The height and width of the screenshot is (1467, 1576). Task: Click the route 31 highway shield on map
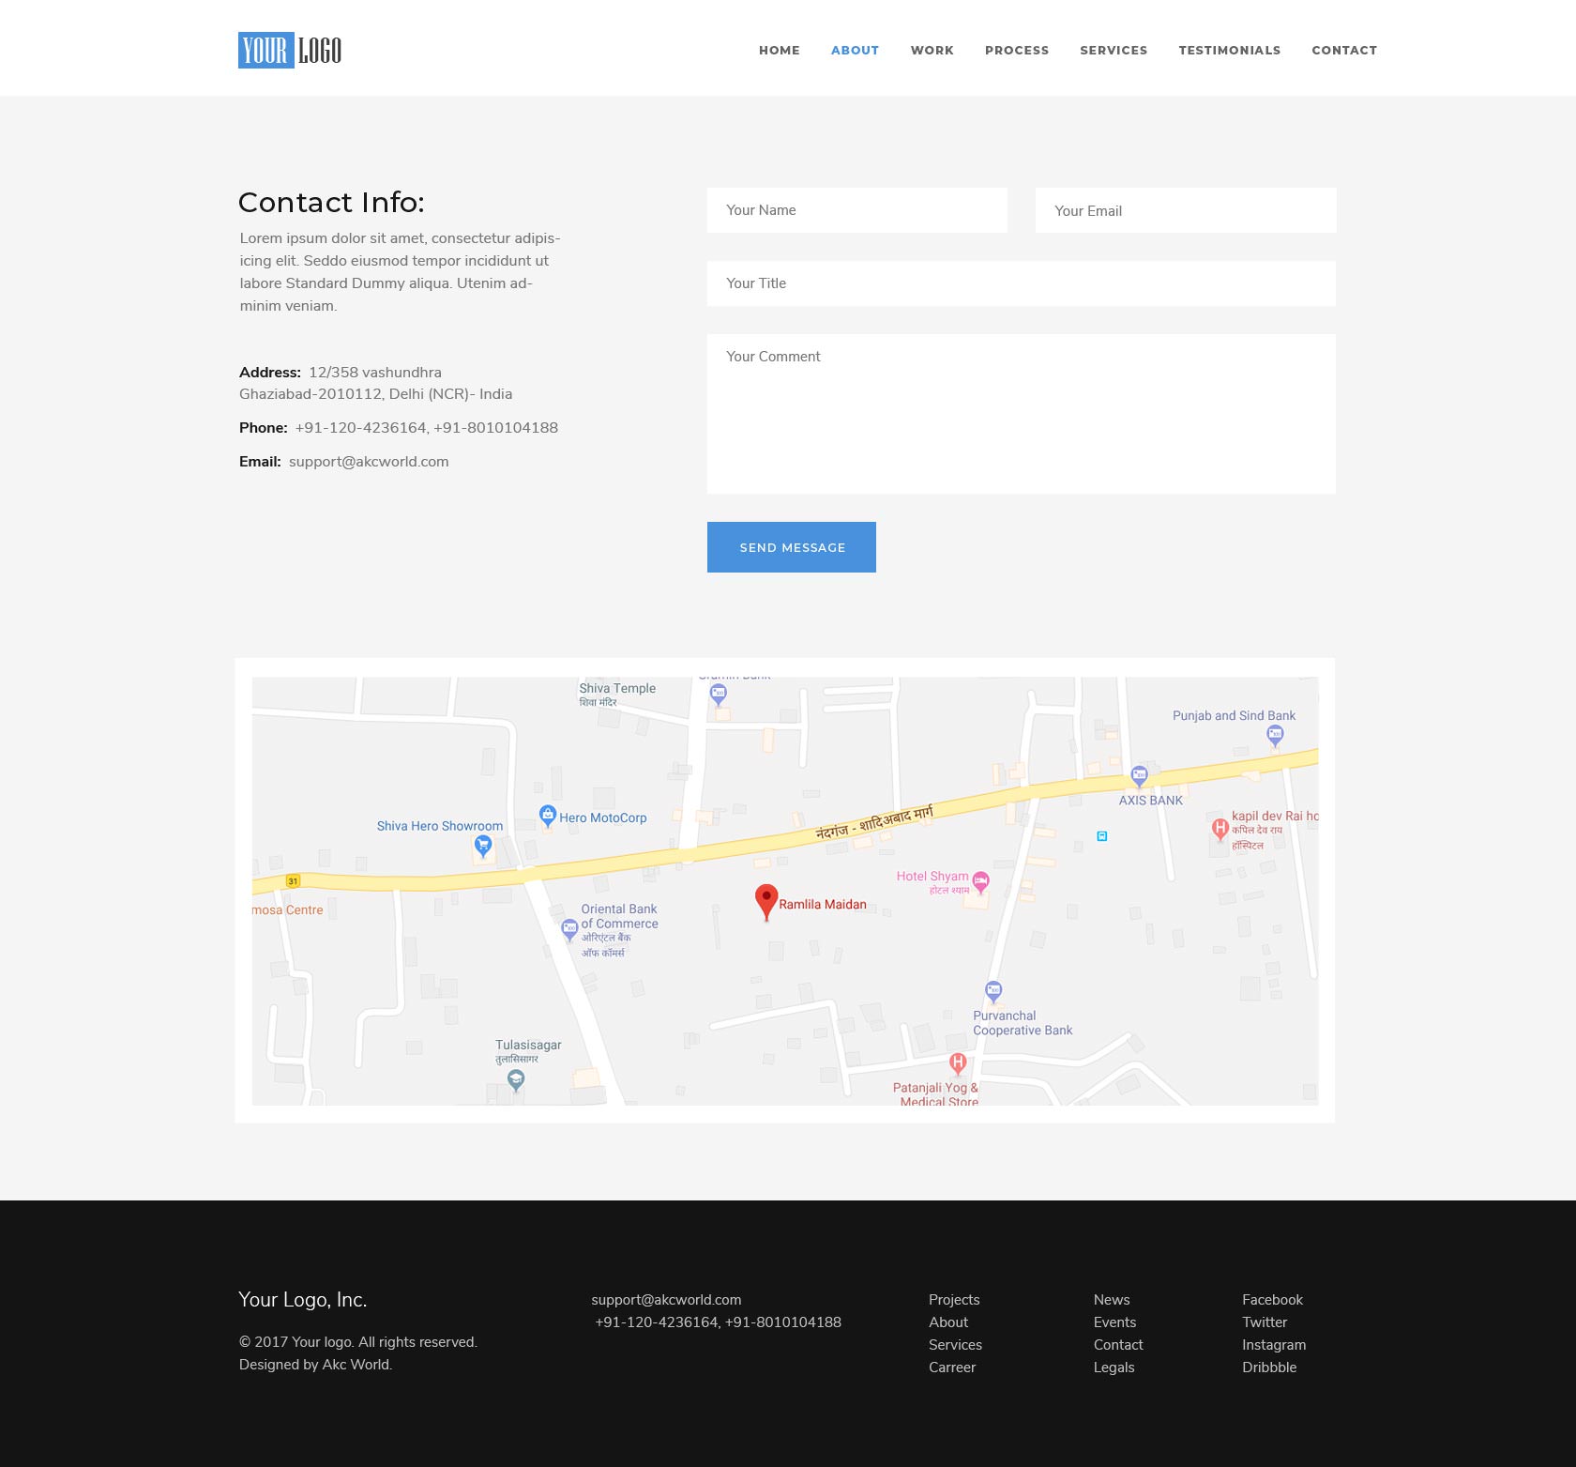[293, 880]
